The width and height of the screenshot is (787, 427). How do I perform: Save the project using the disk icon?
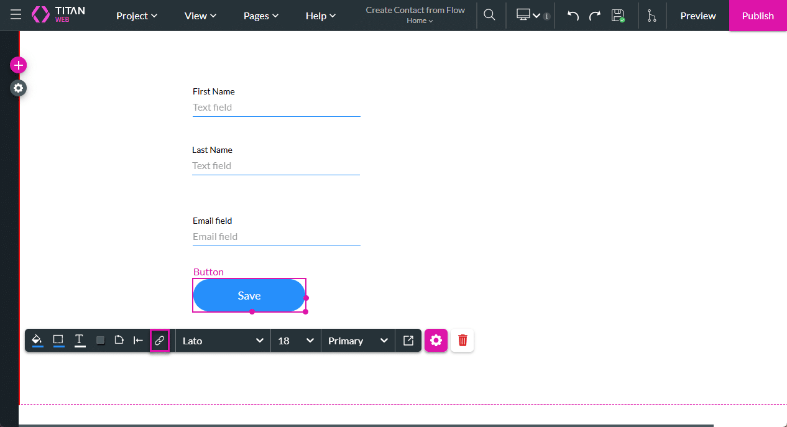(x=619, y=16)
